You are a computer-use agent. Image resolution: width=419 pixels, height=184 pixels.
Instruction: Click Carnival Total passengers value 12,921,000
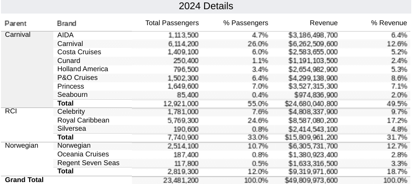pyautogui.click(x=181, y=104)
